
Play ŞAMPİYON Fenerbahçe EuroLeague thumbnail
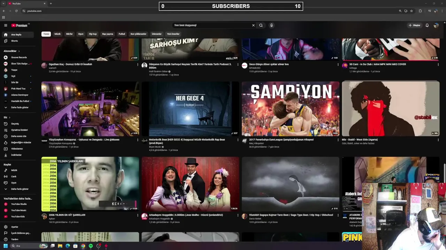291,109
